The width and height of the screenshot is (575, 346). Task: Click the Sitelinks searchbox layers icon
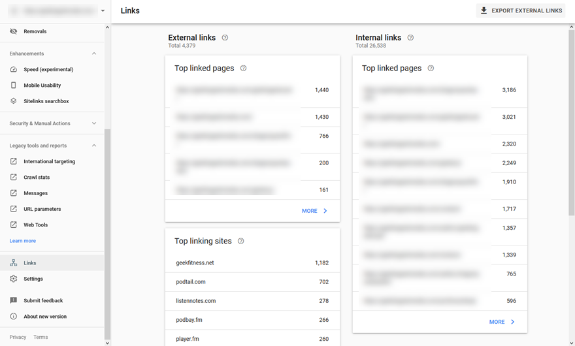pos(14,101)
